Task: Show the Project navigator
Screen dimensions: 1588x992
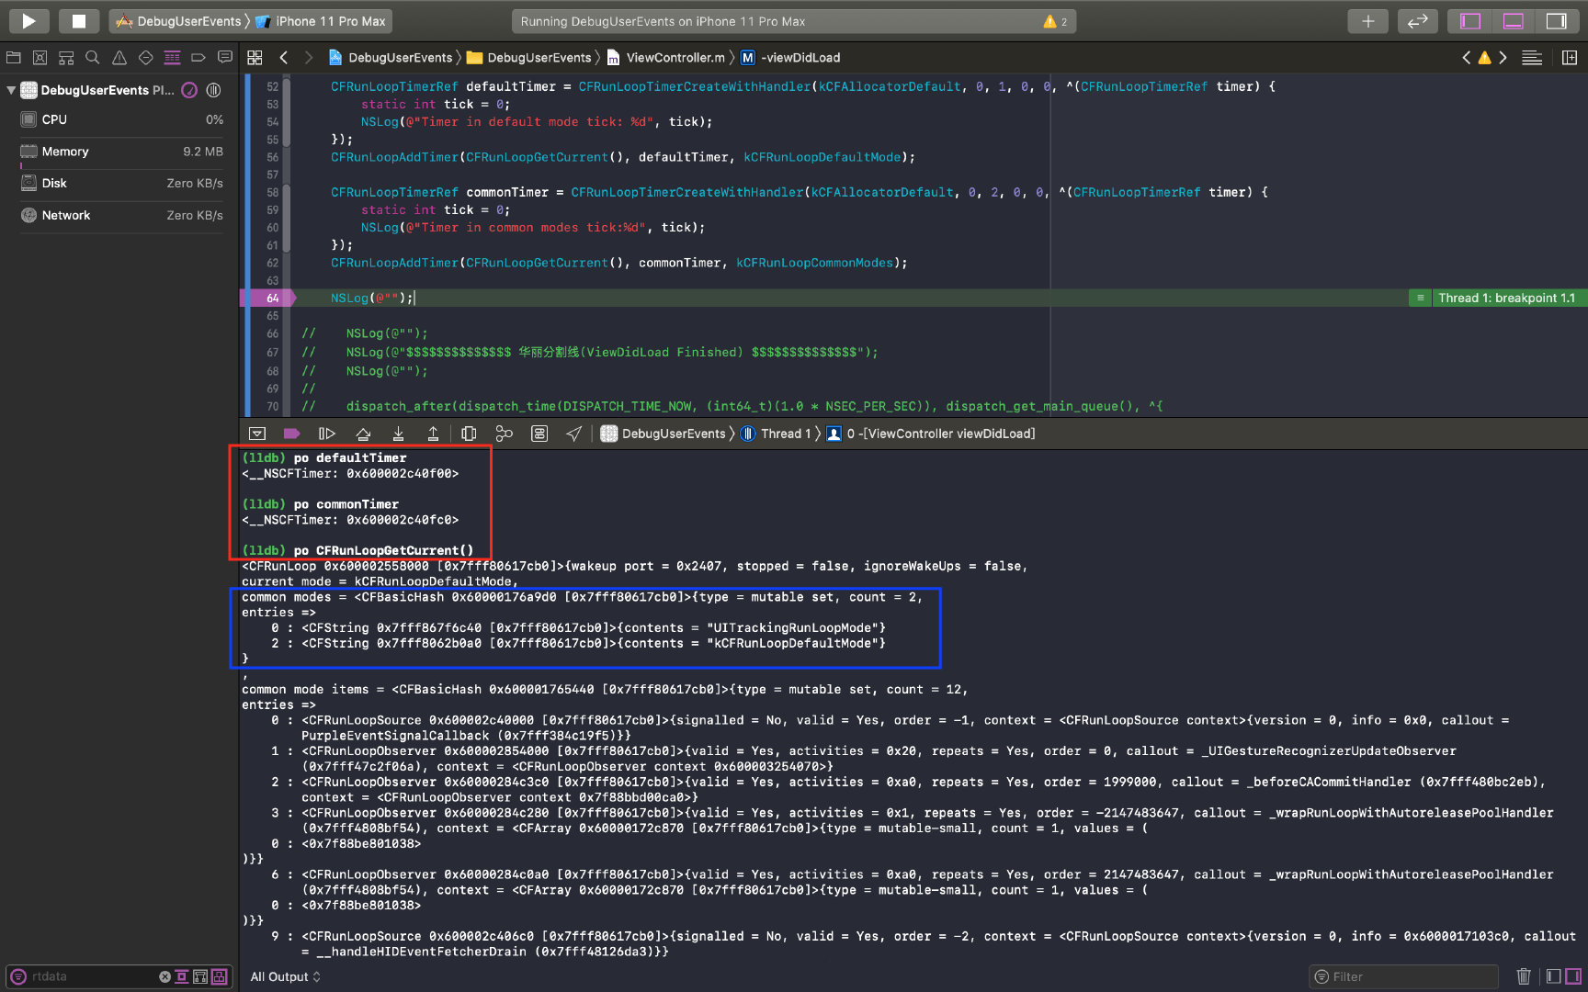Action: tap(13, 57)
